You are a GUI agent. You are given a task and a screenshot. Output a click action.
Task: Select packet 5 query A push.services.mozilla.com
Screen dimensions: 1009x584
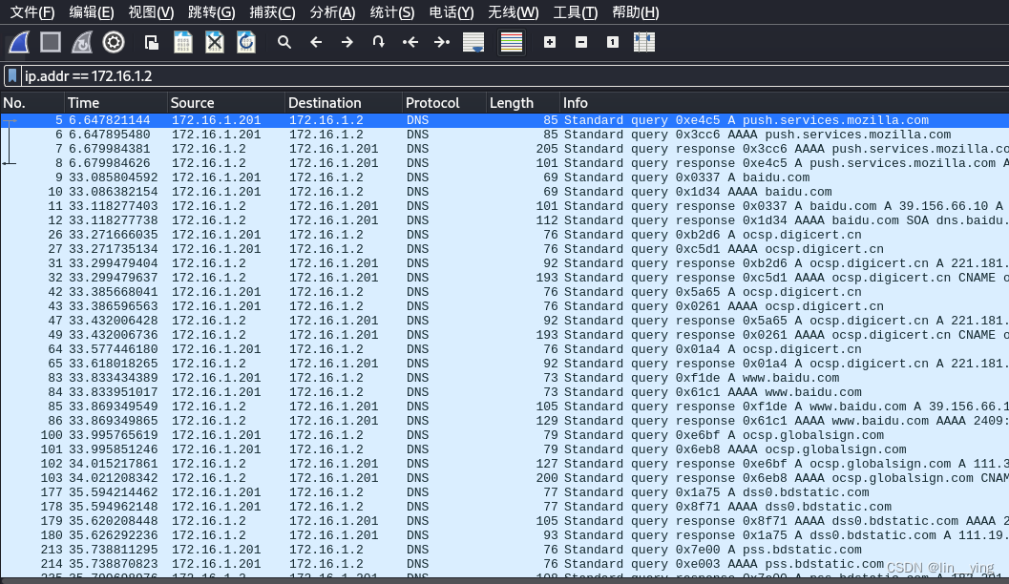[x=504, y=120]
